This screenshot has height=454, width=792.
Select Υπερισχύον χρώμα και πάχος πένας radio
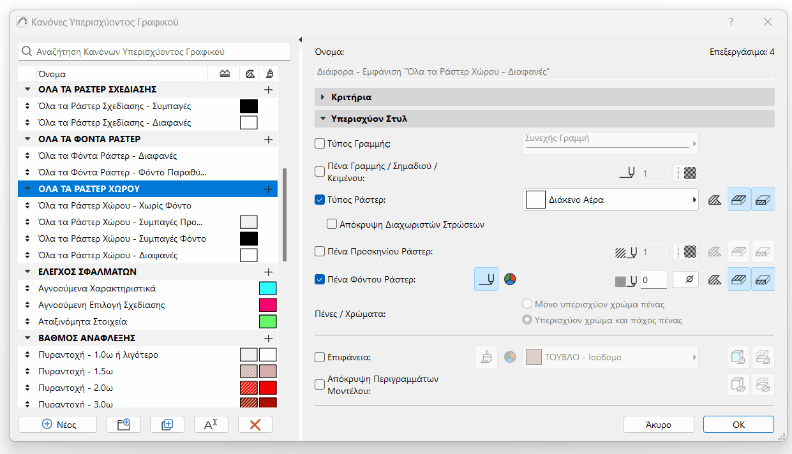point(527,320)
